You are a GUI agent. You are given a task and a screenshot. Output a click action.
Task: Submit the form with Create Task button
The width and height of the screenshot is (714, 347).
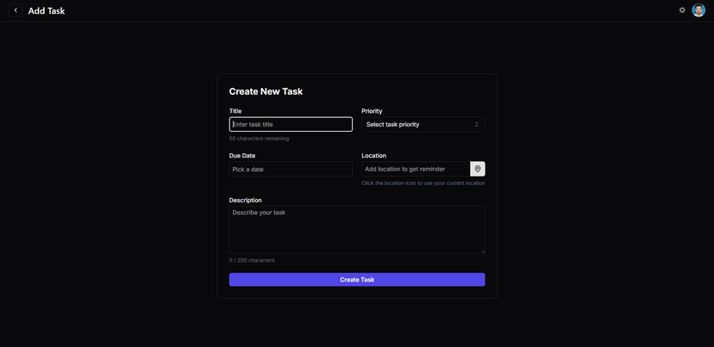357,280
